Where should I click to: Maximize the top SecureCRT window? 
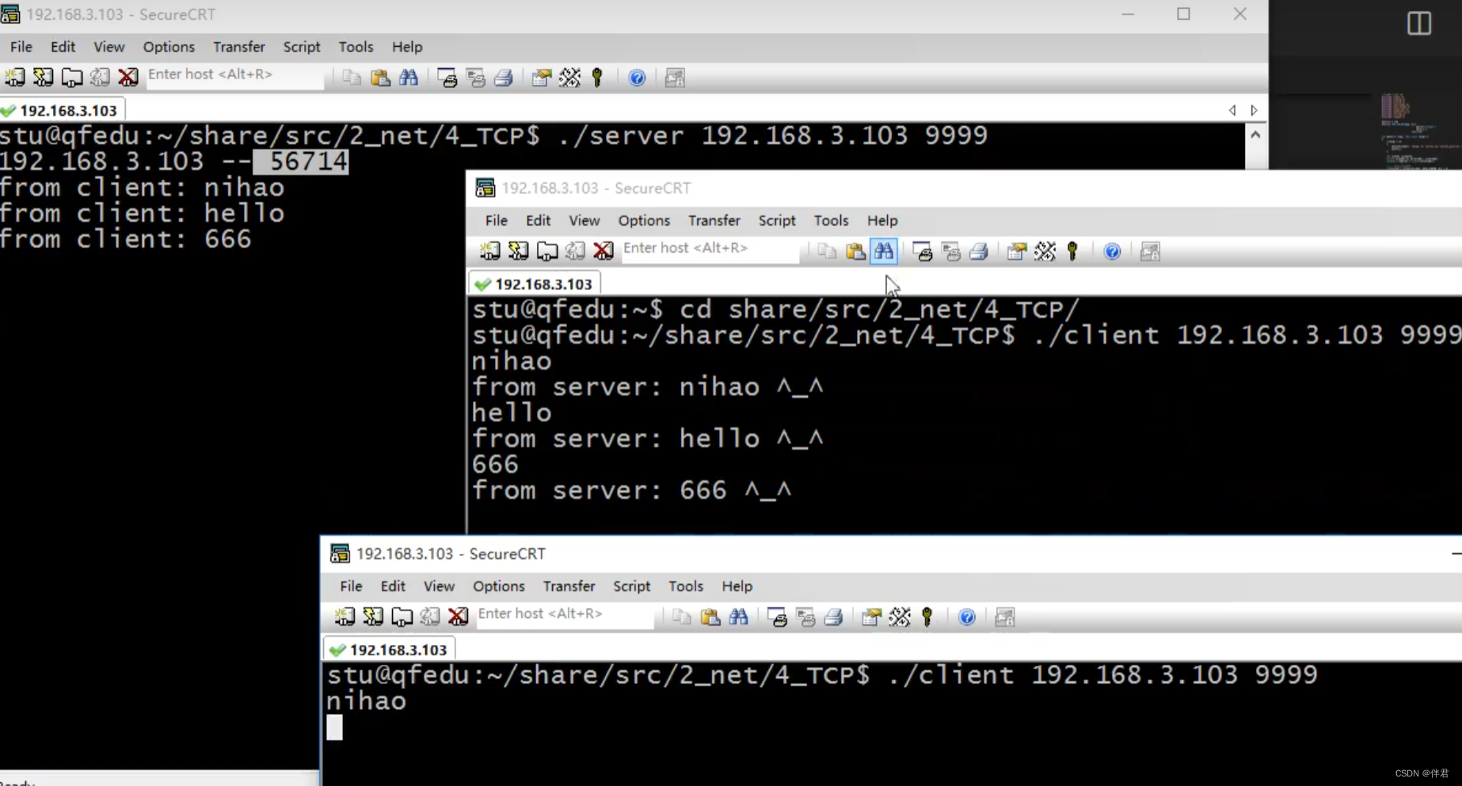click(1183, 14)
